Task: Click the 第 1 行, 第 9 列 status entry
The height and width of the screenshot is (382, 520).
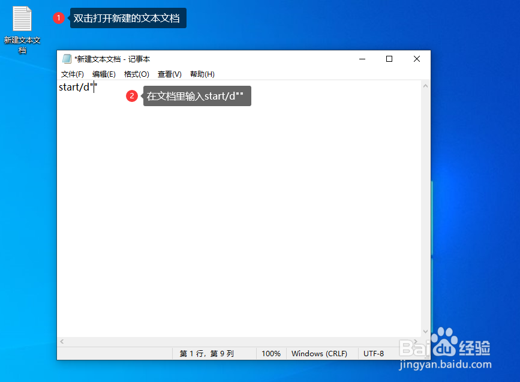Action: pyautogui.click(x=206, y=354)
